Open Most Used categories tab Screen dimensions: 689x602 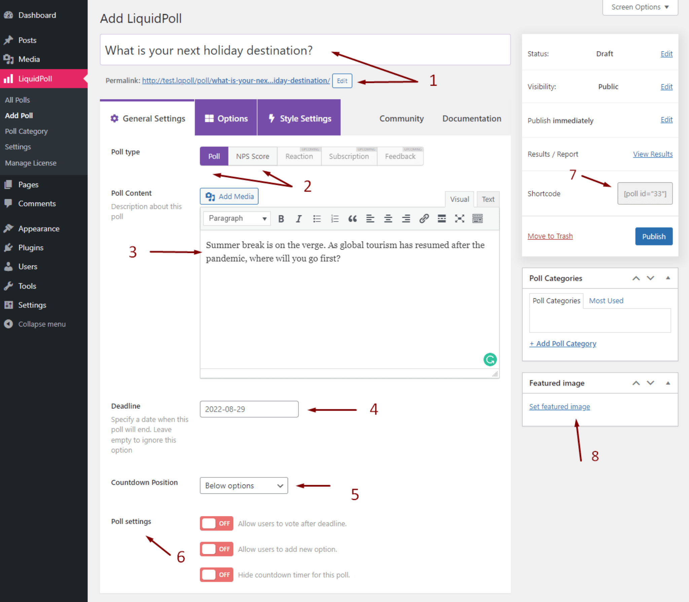click(x=606, y=301)
